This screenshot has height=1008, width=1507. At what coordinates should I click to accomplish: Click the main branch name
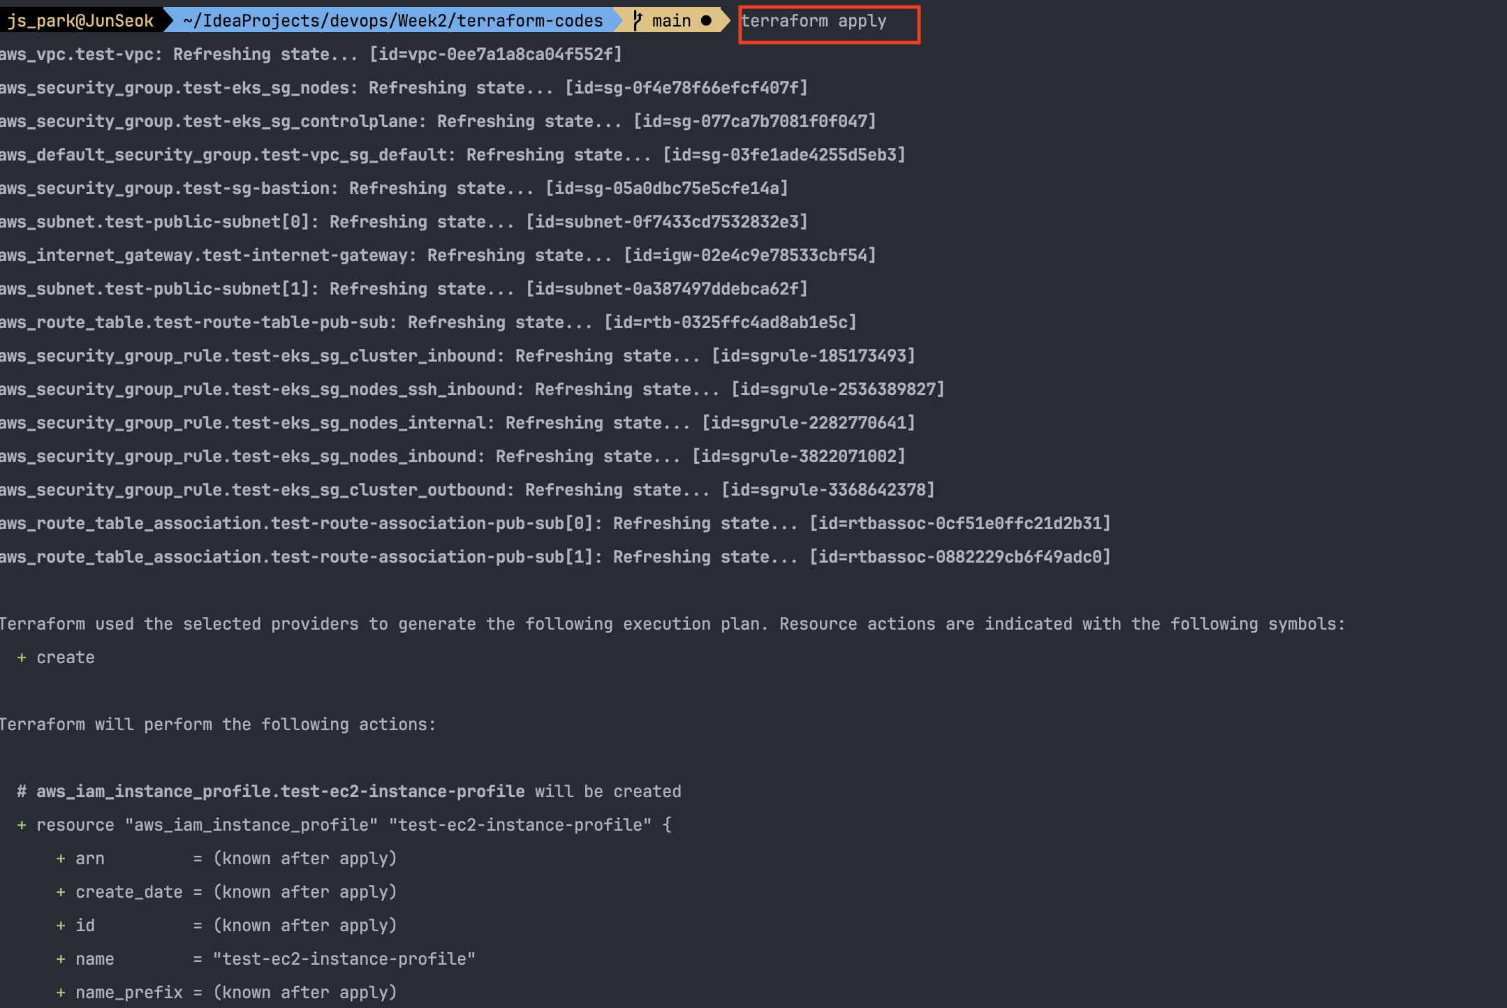(671, 21)
